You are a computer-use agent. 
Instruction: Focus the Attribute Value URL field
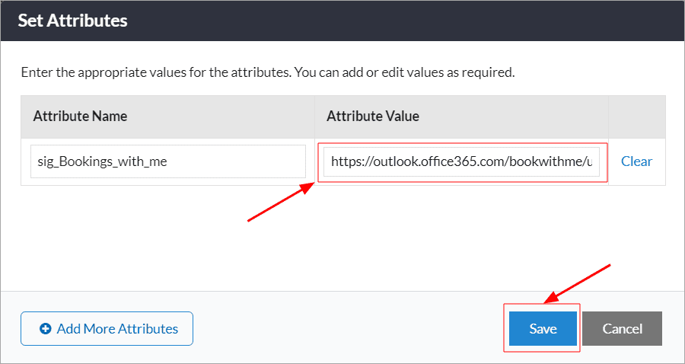click(461, 161)
